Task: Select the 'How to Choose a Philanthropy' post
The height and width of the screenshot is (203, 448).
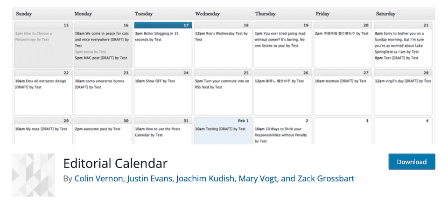Action: point(34,36)
